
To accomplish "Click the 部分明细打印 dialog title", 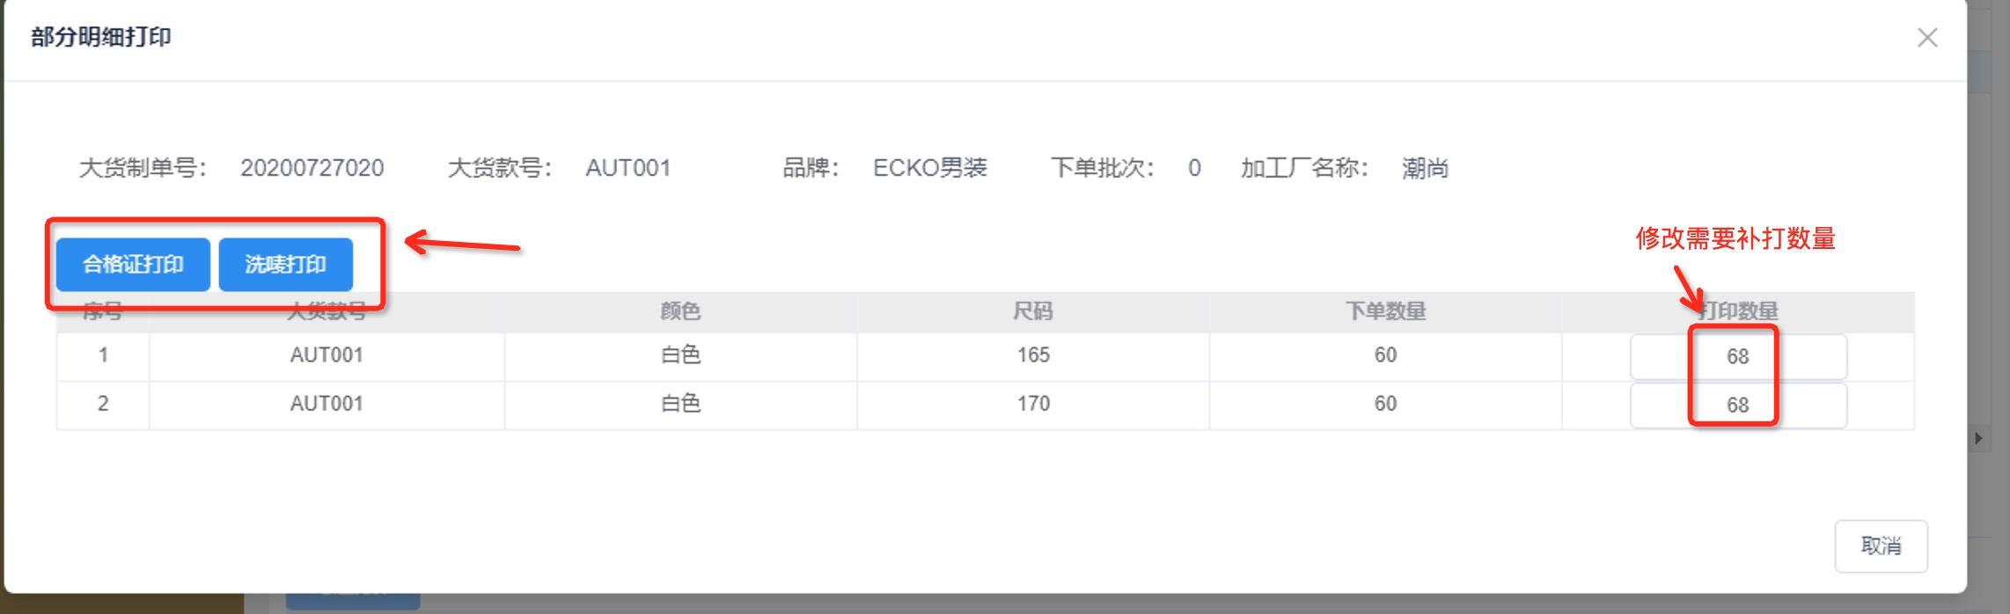I will pos(101,37).
